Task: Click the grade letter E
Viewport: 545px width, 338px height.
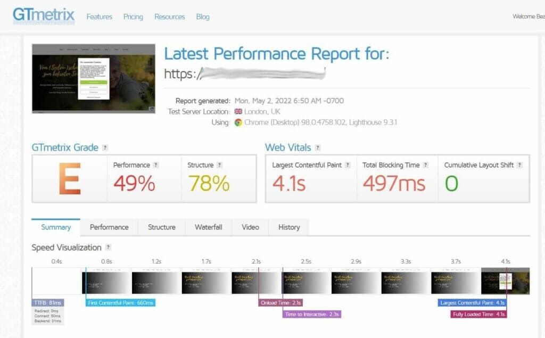Action: [70, 179]
